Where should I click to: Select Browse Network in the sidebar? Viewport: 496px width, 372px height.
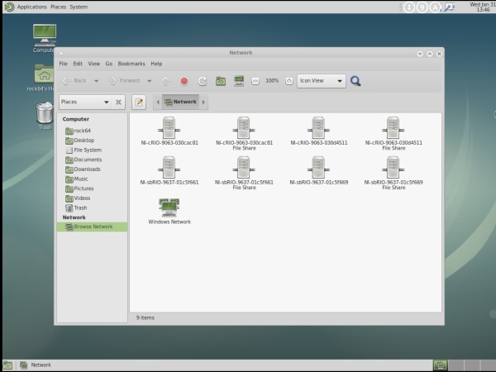pyautogui.click(x=92, y=227)
